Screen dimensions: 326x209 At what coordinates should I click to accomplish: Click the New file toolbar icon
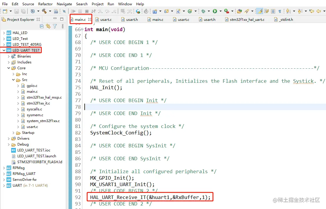[x=5, y=11]
